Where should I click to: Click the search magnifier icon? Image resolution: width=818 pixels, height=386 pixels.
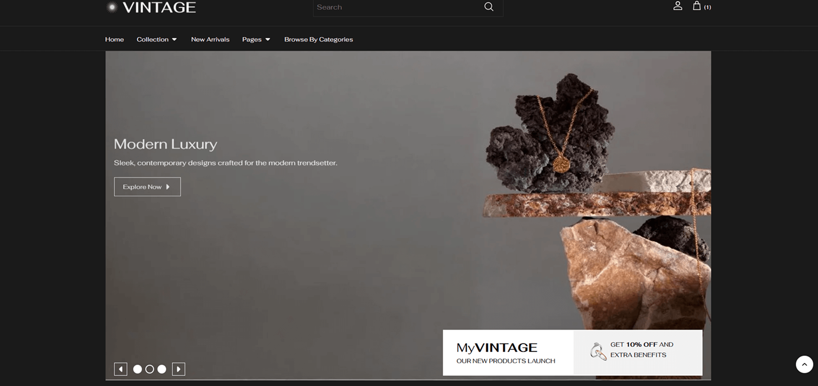pyautogui.click(x=489, y=7)
